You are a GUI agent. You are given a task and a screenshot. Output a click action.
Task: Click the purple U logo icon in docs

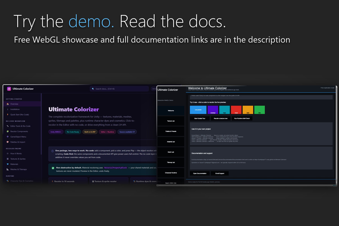9,89
